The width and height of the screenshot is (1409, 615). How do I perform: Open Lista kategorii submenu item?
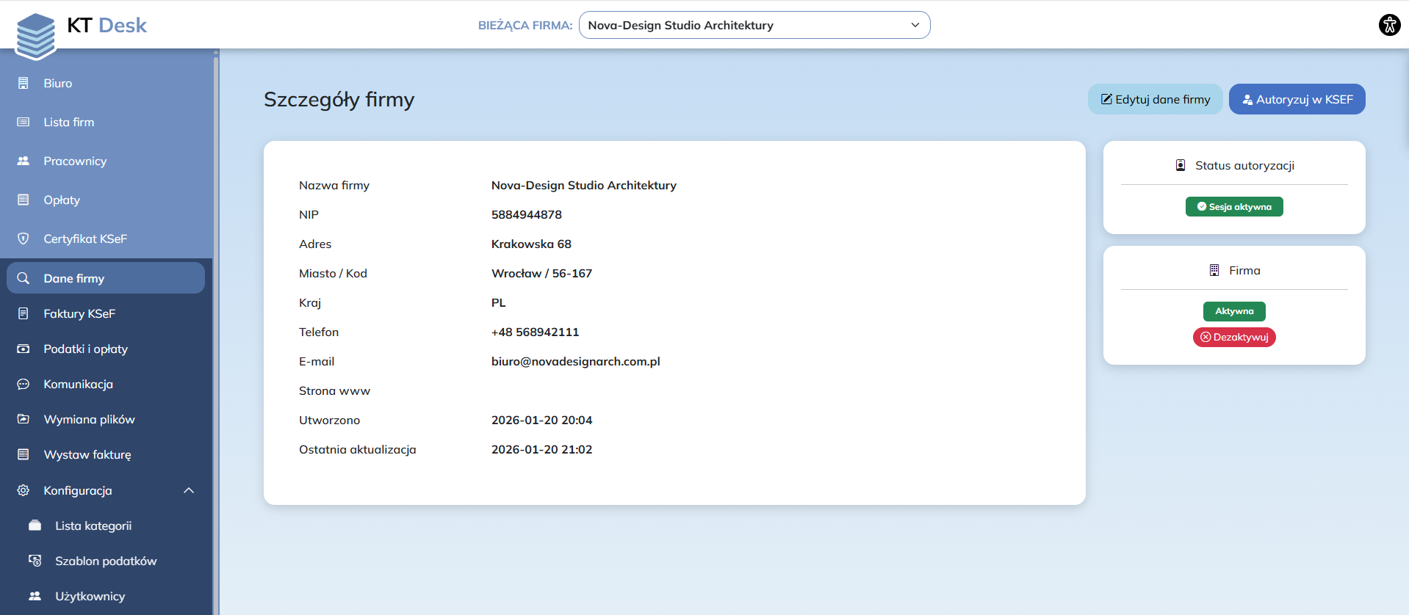93,525
